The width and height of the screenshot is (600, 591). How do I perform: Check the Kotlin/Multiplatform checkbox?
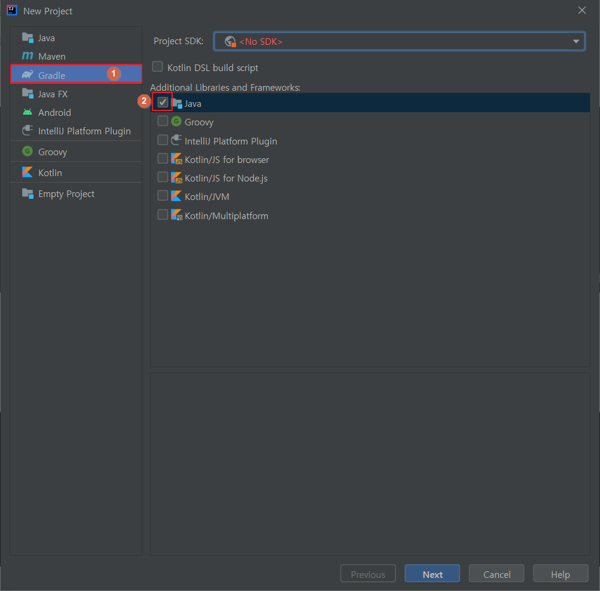click(x=163, y=214)
